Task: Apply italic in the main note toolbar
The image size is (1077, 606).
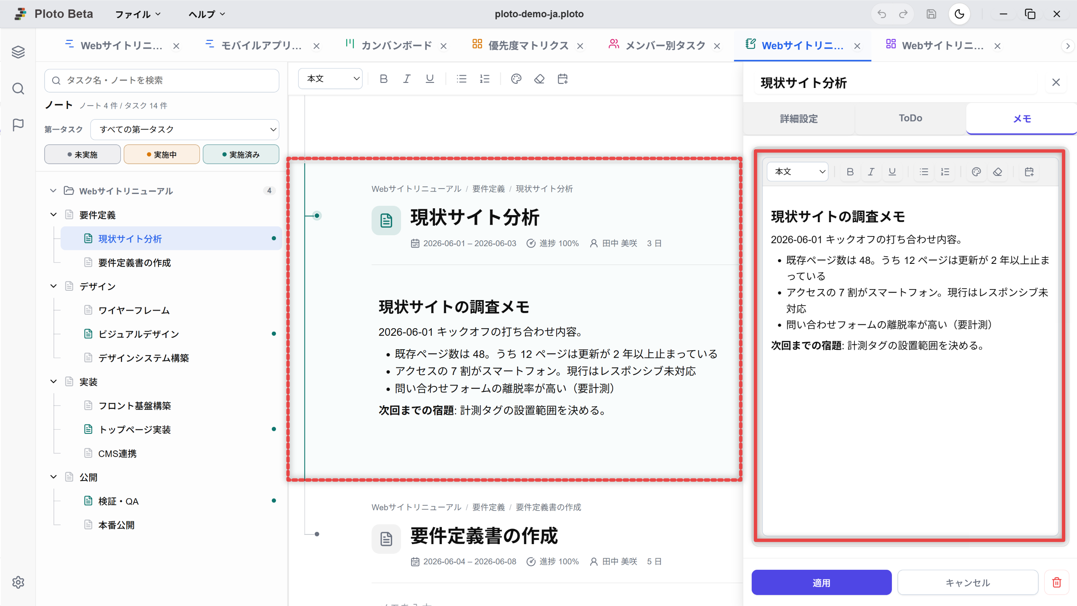Action: [x=406, y=79]
